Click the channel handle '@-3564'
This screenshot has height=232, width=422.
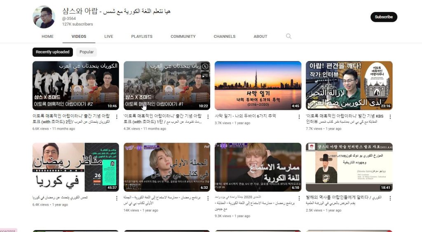click(x=69, y=19)
